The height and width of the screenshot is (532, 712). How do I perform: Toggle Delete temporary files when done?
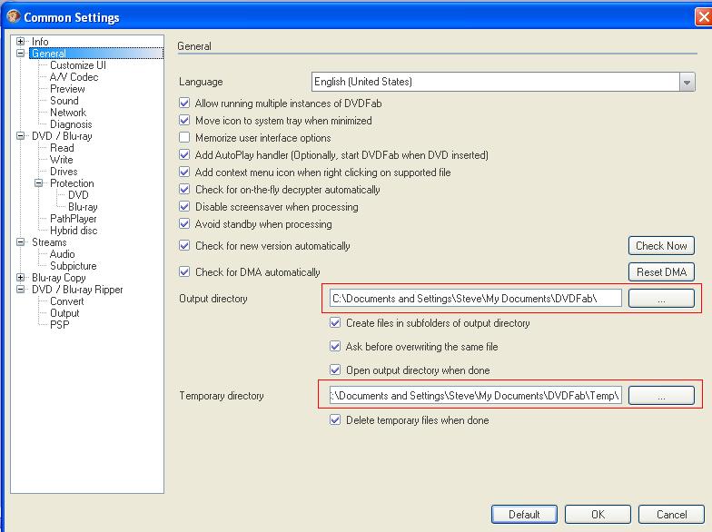(x=335, y=419)
